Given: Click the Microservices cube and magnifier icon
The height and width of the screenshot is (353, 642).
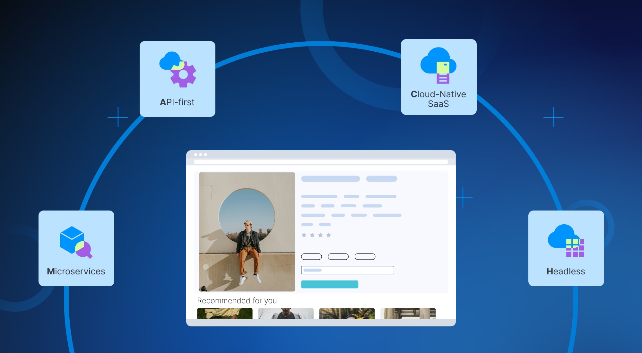Looking at the screenshot, I should [x=76, y=242].
